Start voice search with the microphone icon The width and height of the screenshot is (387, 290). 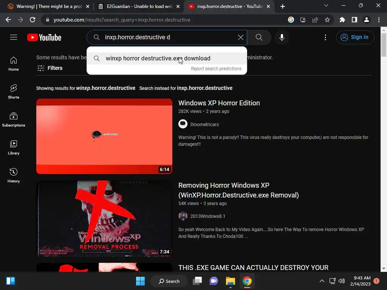(282, 37)
